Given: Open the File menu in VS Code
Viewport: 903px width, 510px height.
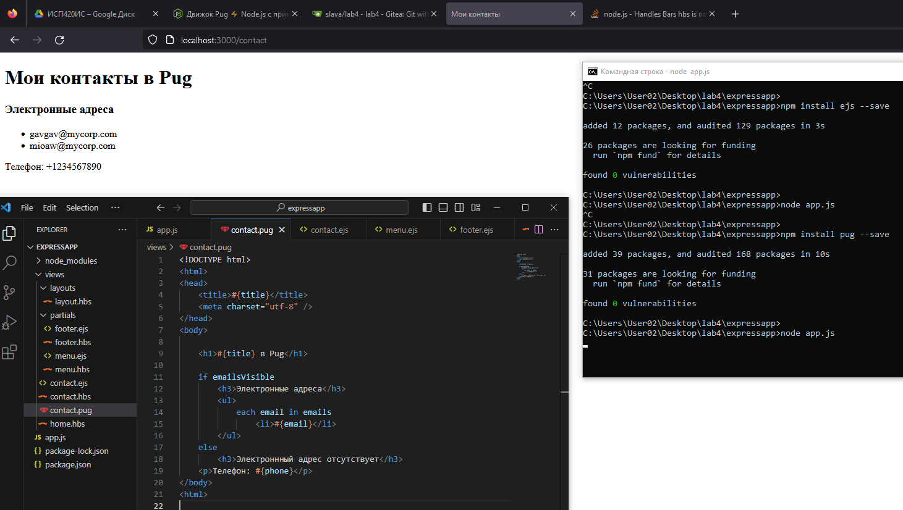Looking at the screenshot, I should 27,207.
